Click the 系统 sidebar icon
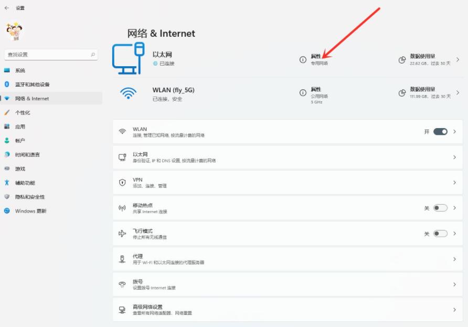468x327 pixels. click(7, 70)
